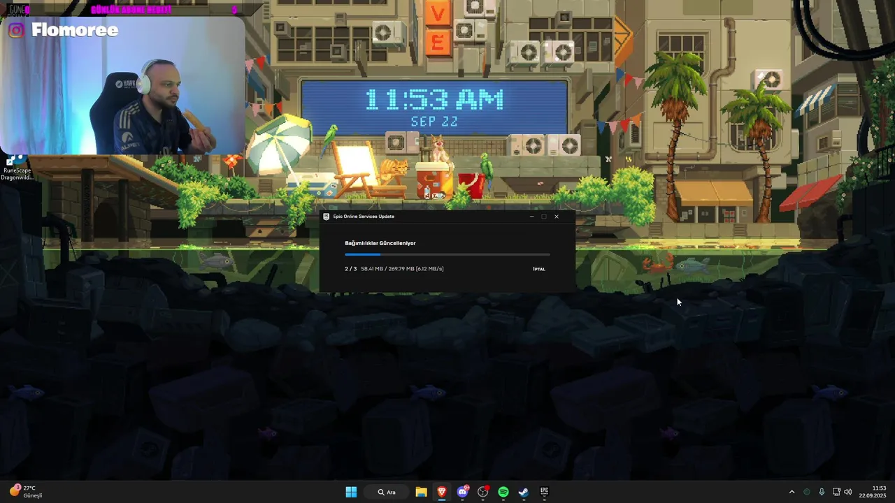Open Spotify from the taskbar

pyautogui.click(x=503, y=492)
